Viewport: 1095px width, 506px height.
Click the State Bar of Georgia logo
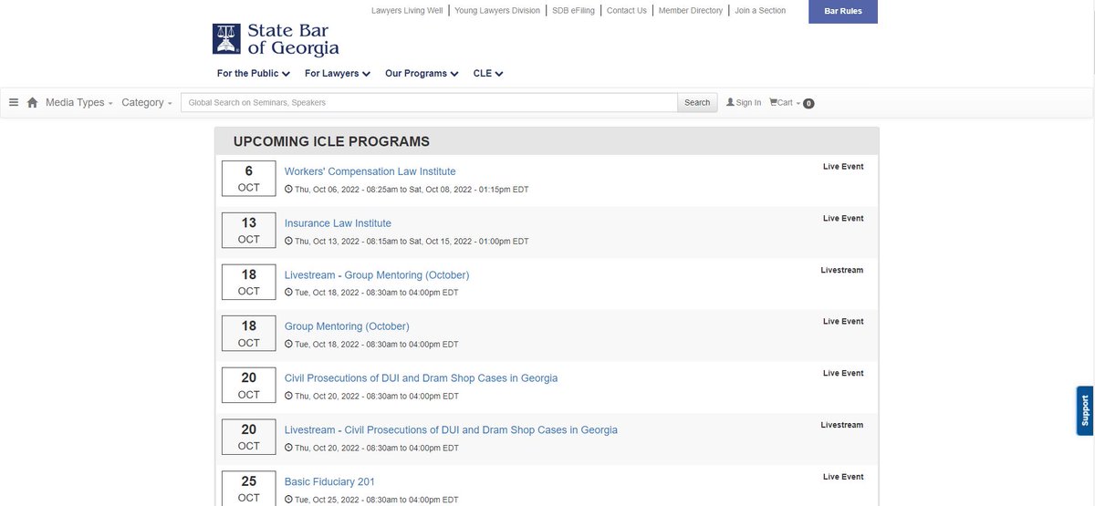tap(276, 40)
